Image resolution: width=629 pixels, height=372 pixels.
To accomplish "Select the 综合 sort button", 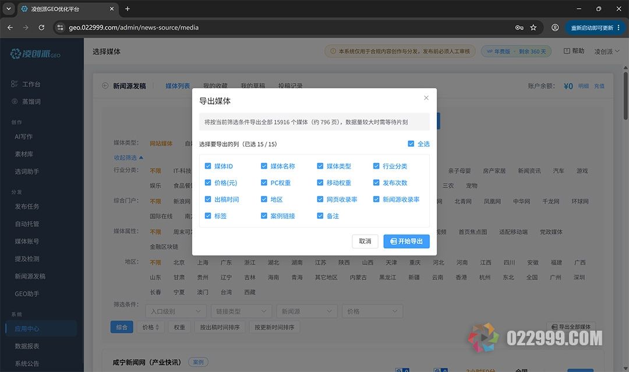I will pos(122,327).
